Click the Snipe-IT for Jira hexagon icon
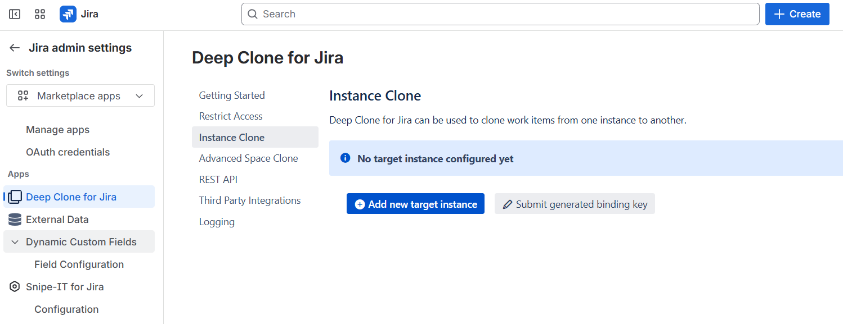Viewport: 843px width, 324px height. click(15, 287)
